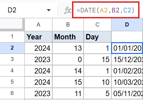The image size is (143, 101).
Task: Click the formula bar with =DATE(A2,B2,C2)
Action: point(106,10)
